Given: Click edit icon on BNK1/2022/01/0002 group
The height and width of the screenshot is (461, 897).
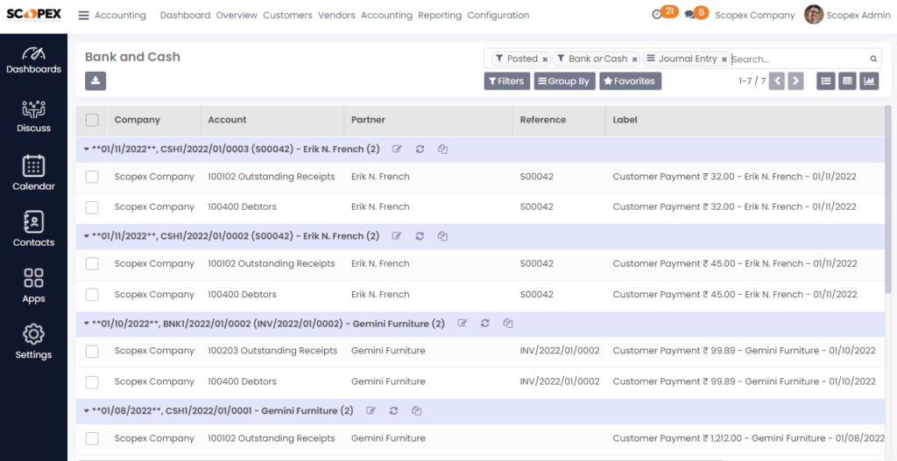Looking at the screenshot, I should tap(463, 324).
